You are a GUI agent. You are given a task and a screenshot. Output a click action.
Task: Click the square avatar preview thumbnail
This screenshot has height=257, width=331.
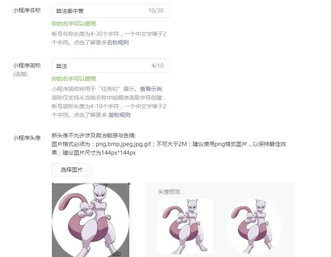coord(185,227)
